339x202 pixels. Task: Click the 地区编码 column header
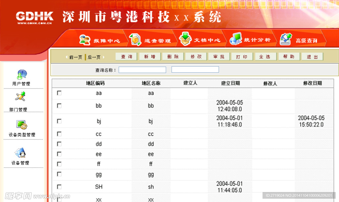coord(95,83)
